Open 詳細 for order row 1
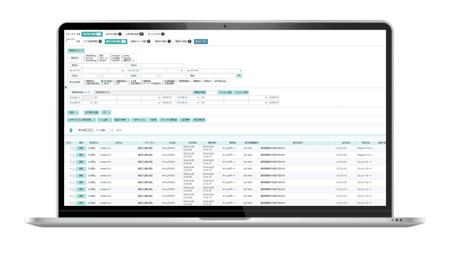 (81, 148)
